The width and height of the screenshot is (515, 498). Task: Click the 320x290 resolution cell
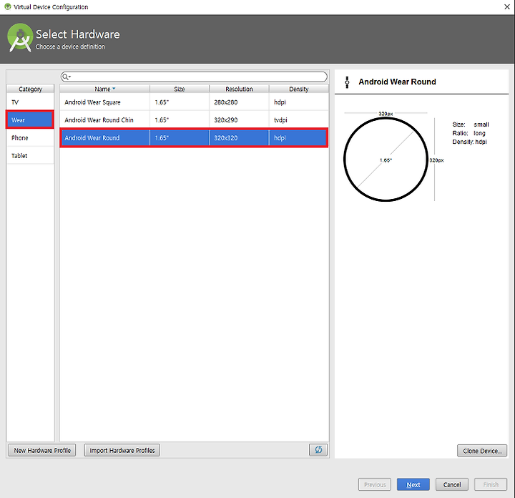(239, 120)
